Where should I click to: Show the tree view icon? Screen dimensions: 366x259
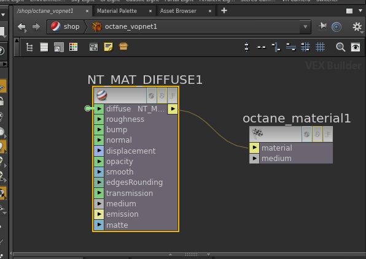[x=29, y=47]
